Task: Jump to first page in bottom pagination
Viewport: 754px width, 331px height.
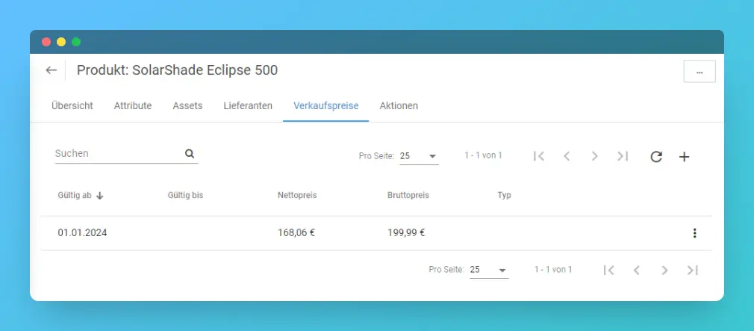Action: pyautogui.click(x=608, y=270)
